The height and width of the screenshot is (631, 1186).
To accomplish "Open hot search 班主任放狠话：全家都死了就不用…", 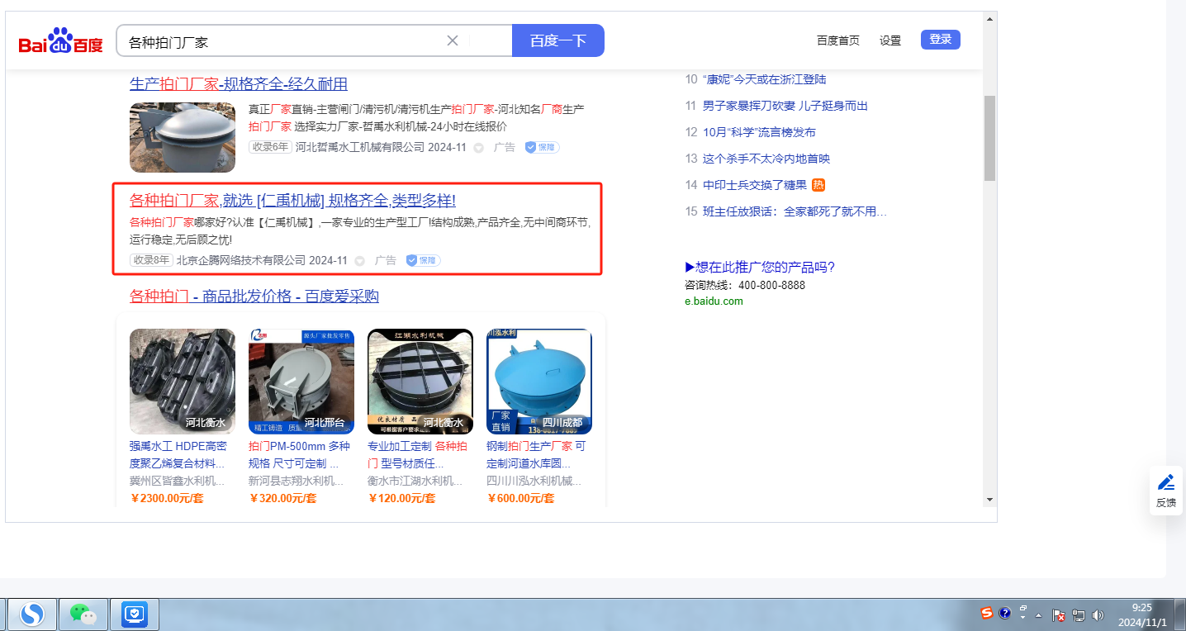I will click(795, 211).
